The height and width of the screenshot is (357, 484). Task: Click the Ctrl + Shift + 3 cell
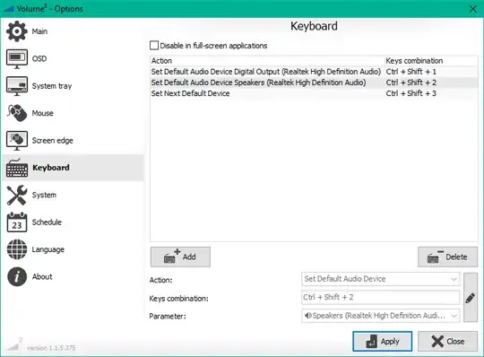coord(411,93)
